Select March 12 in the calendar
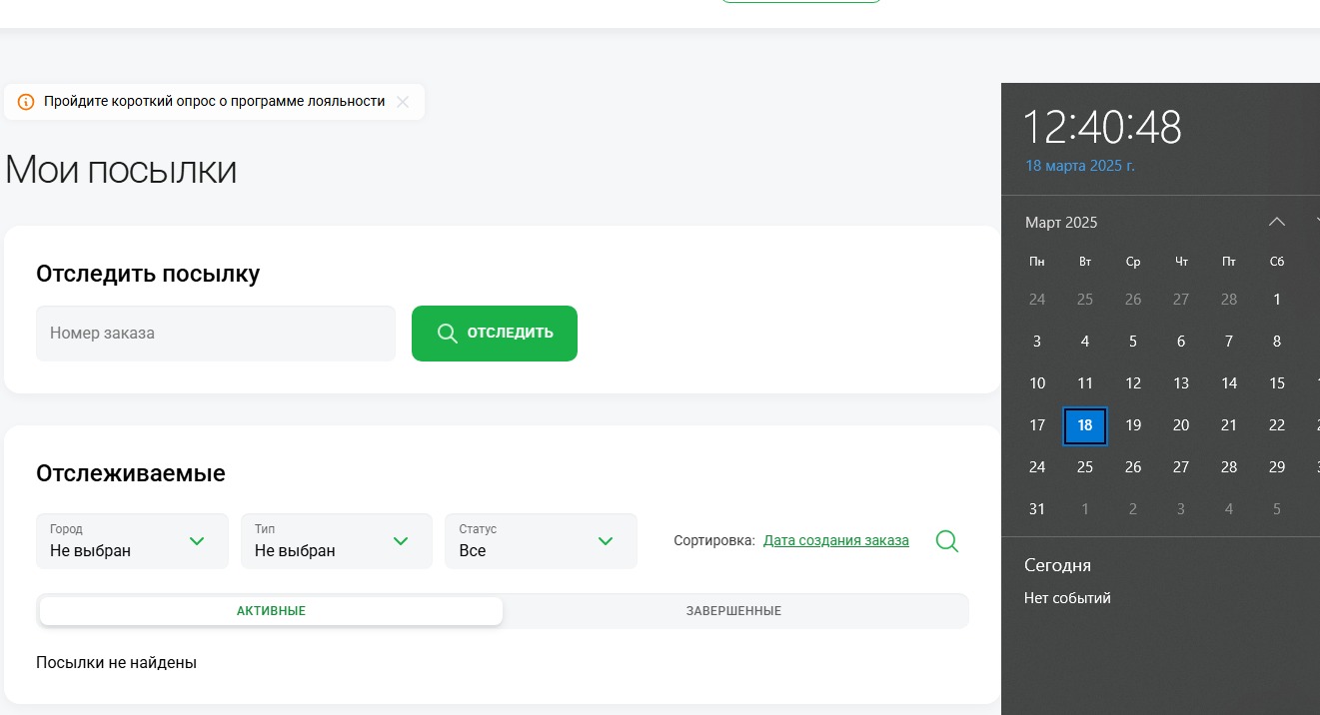The height and width of the screenshot is (715, 1320). coord(1133,383)
